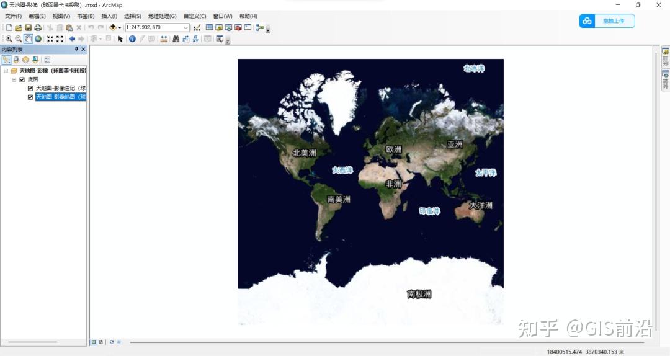Create a new map document
670x356 pixels.
[9, 28]
